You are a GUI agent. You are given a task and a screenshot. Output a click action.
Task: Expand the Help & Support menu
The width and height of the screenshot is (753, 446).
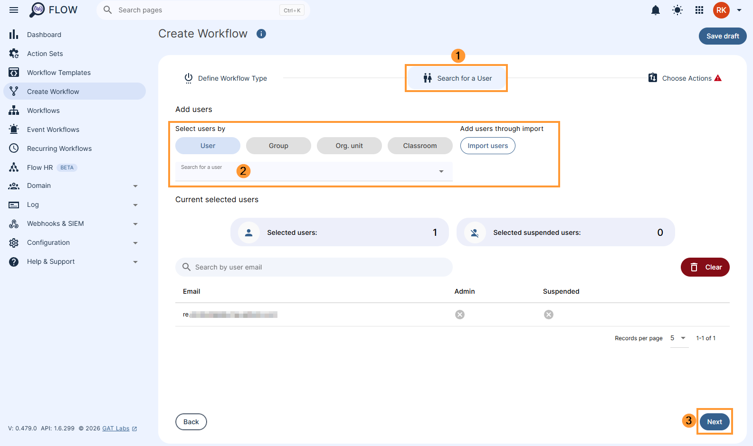[135, 262]
